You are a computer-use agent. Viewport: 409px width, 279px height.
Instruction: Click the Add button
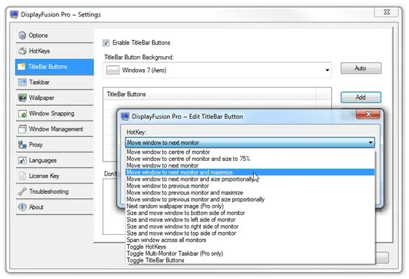coord(360,98)
